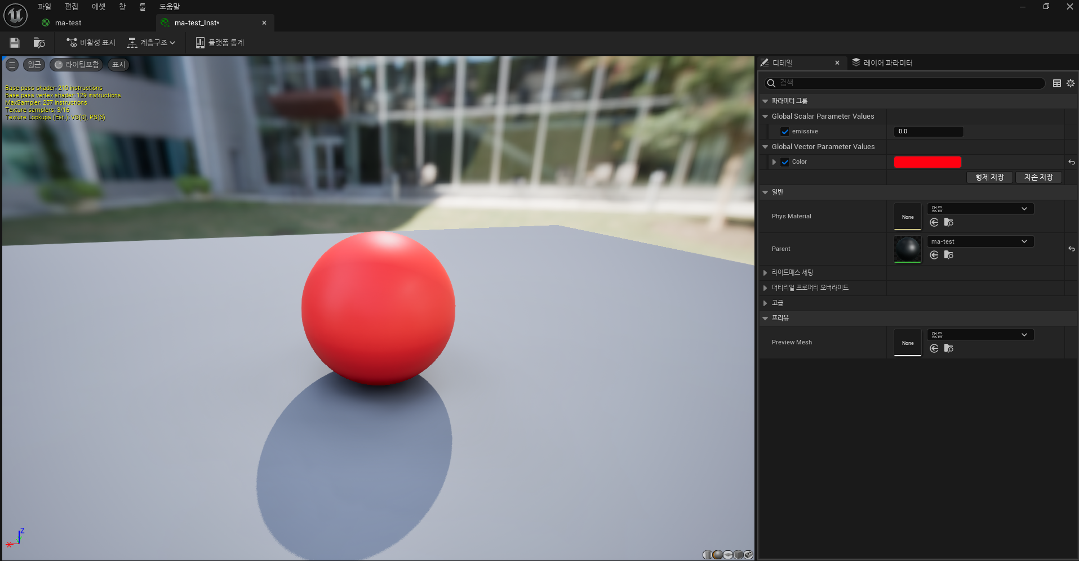
Task: Use selected mesh as preview (brick icon)
Action: [x=748, y=555]
